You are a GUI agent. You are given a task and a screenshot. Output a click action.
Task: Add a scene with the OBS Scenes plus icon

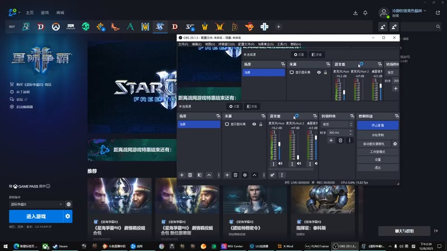click(182, 175)
